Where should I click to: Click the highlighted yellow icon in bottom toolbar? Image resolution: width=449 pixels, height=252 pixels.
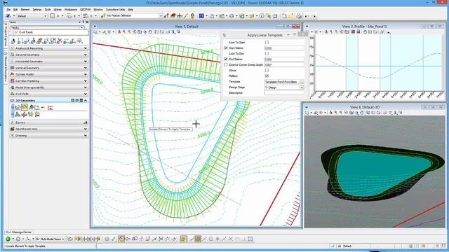184,239
